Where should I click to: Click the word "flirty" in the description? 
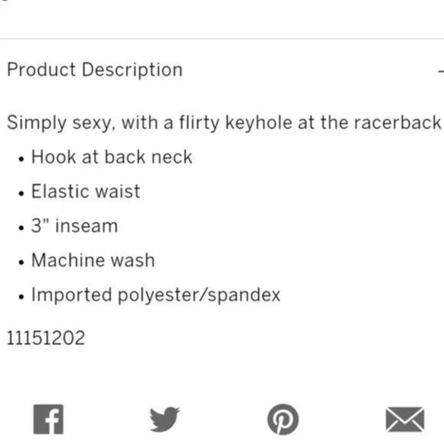pos(199,123)
